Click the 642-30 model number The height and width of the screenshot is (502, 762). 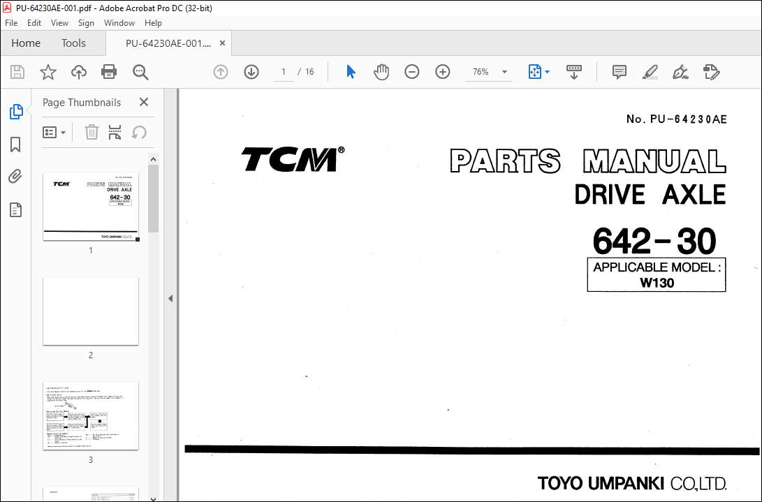(x=654, y=241)
